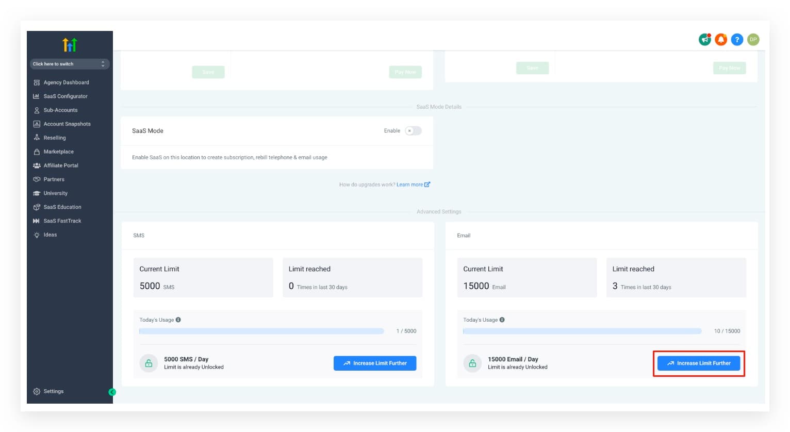Go to the Ideas section
Image resolution: width=790 pixels, height=432 pixels.
[x=51, y=235]
